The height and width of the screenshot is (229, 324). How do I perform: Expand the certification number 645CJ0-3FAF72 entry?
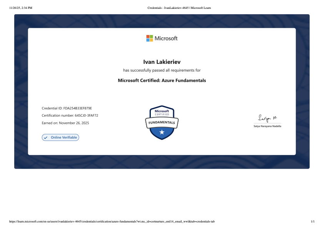pos(70,115)
